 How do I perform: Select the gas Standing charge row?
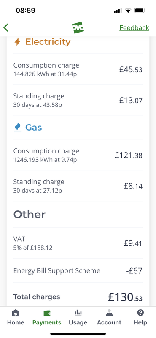(x=78, y=185)
